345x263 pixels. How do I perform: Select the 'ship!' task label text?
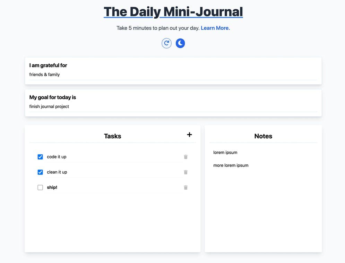point(52,187)
